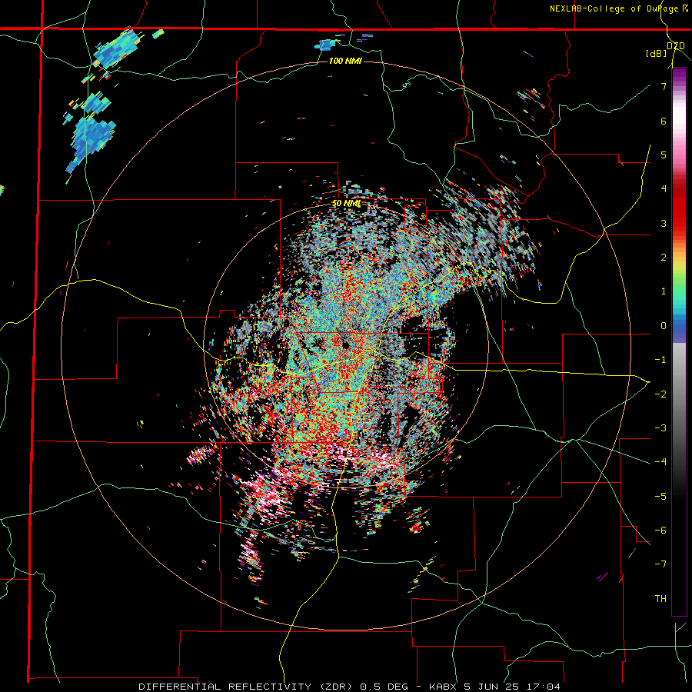Screen dimensions: 692x692
Task: Click the 6 value on the colorbar scale
Action: [664, 121]
